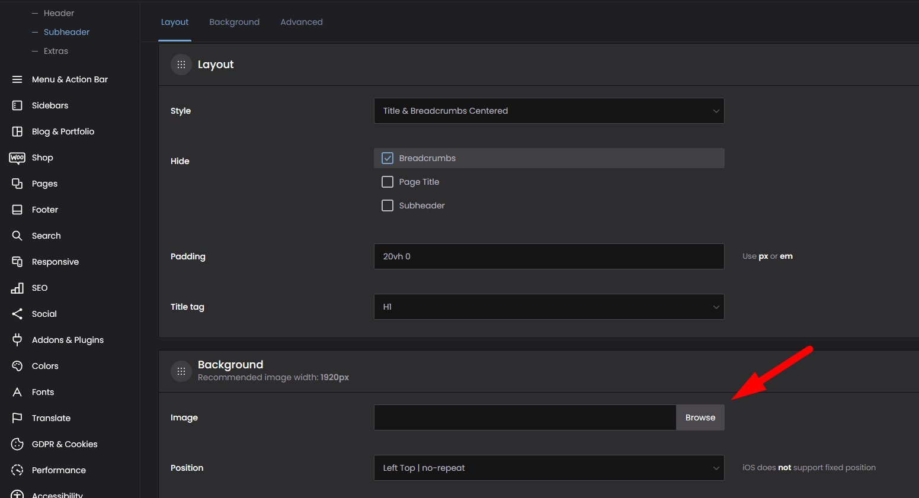
Task: Click the Addons & Plugins plug icon
Action: click(17, 340)
